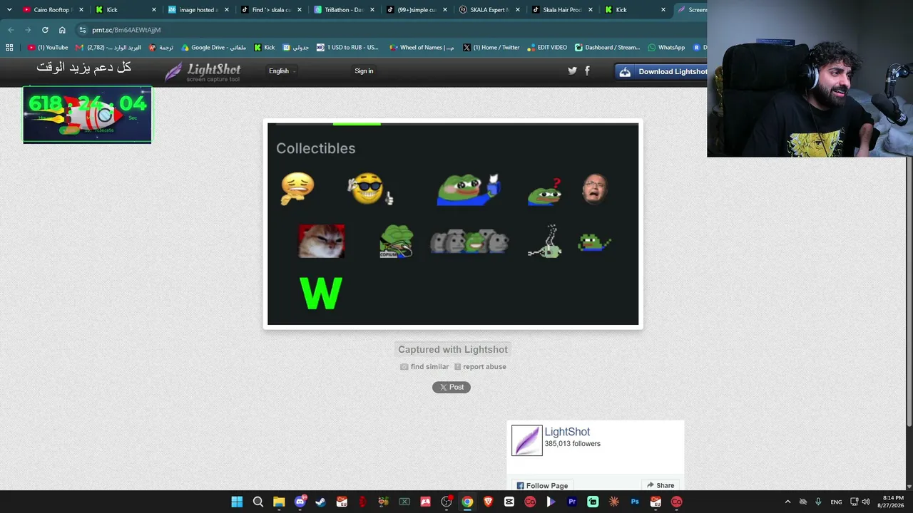The width and height of the screenshot is (913, 513).
Task: Open the YouTube bookmark
Action: click(x=48, y=48)
